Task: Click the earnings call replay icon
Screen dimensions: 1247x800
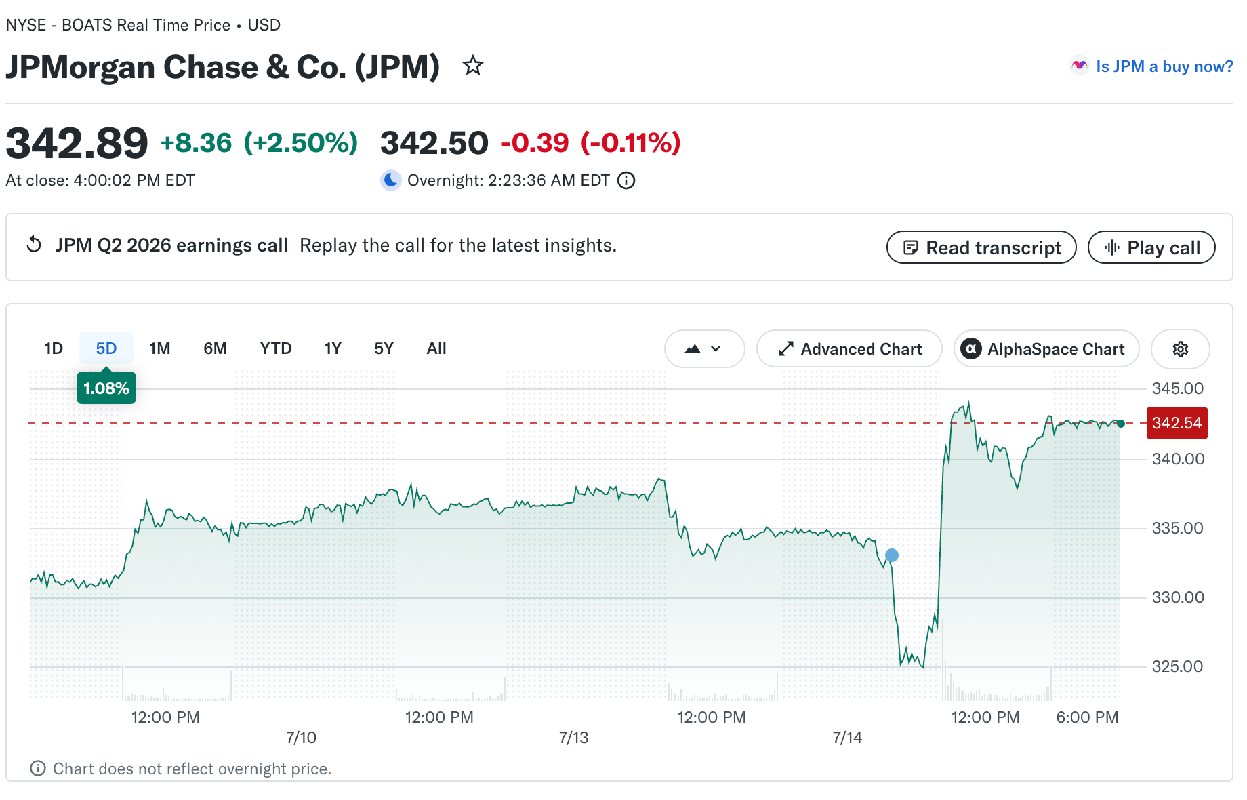Action: point(34,245)
